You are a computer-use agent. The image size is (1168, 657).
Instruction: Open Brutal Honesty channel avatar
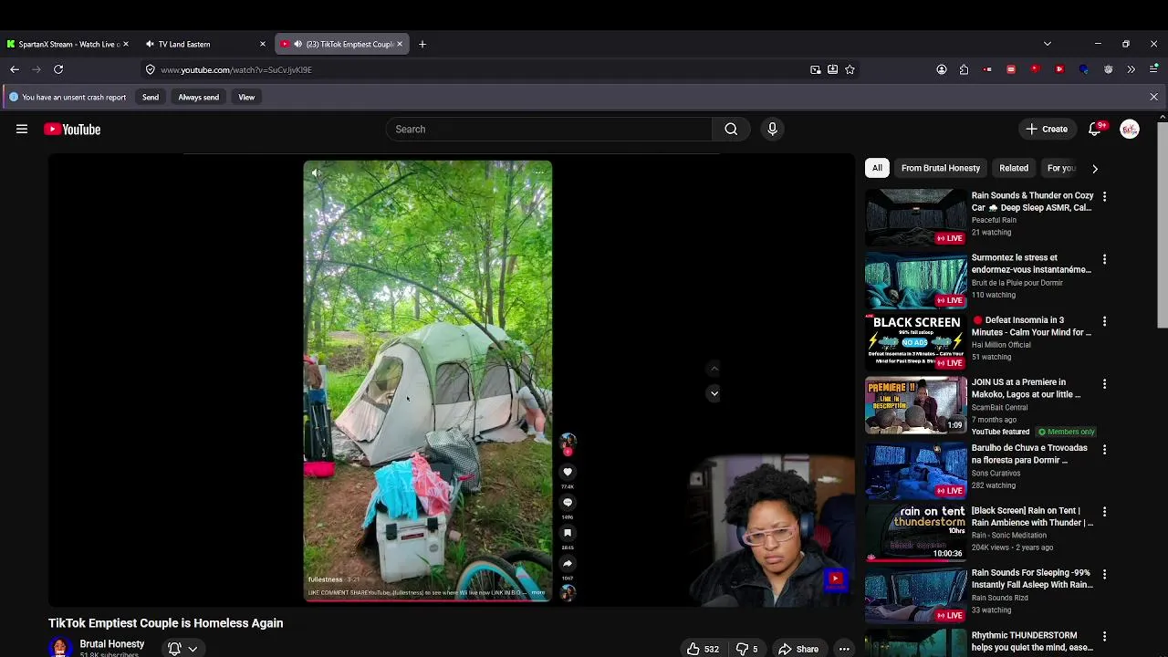(x=60, y=647)
